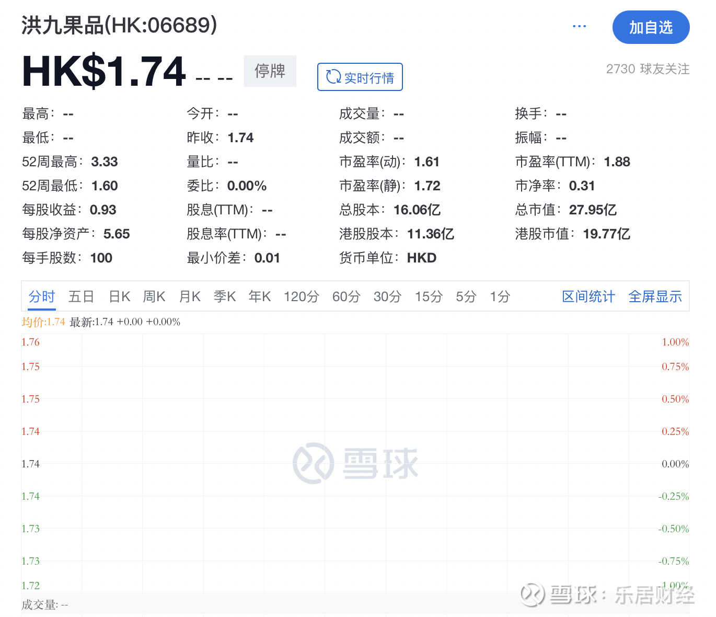Click the 每股收益 value 0.93

pos(103,210)
